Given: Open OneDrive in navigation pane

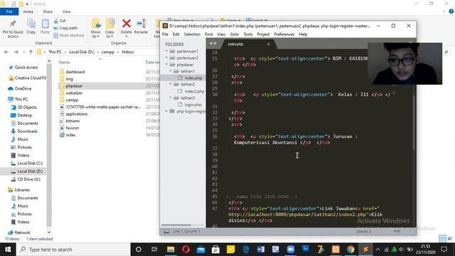Looking at the screenshot, I should tap(23, 88).
